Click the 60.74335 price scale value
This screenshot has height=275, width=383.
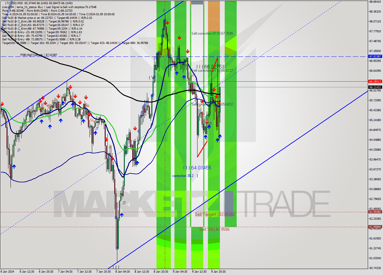(375, 268)
